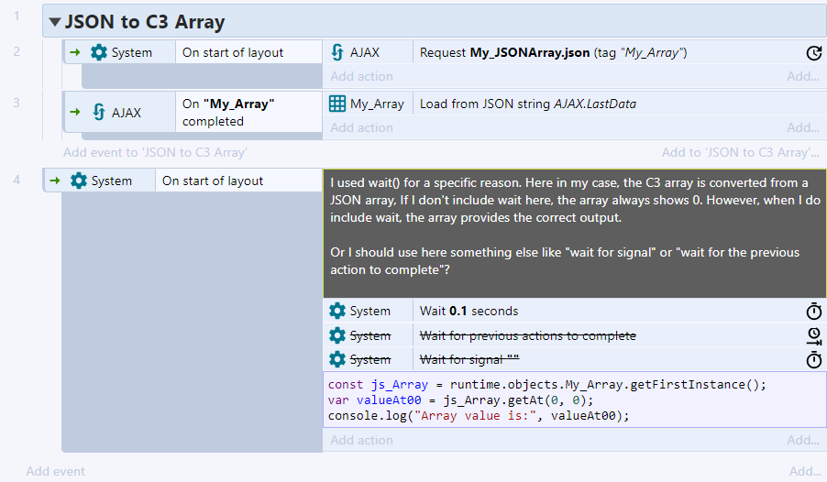Click the AJAX icon in event 3 condition
The width and height of the screenshot is (827, 482).
[99, 113]
